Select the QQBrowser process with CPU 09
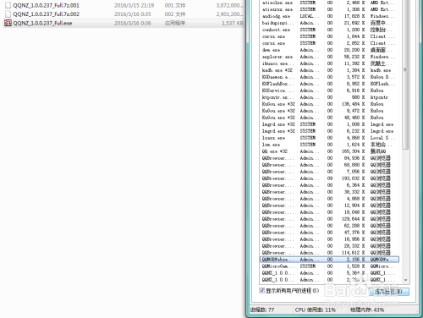This screenshot has height=318, width=423. (x=329, y=178)
